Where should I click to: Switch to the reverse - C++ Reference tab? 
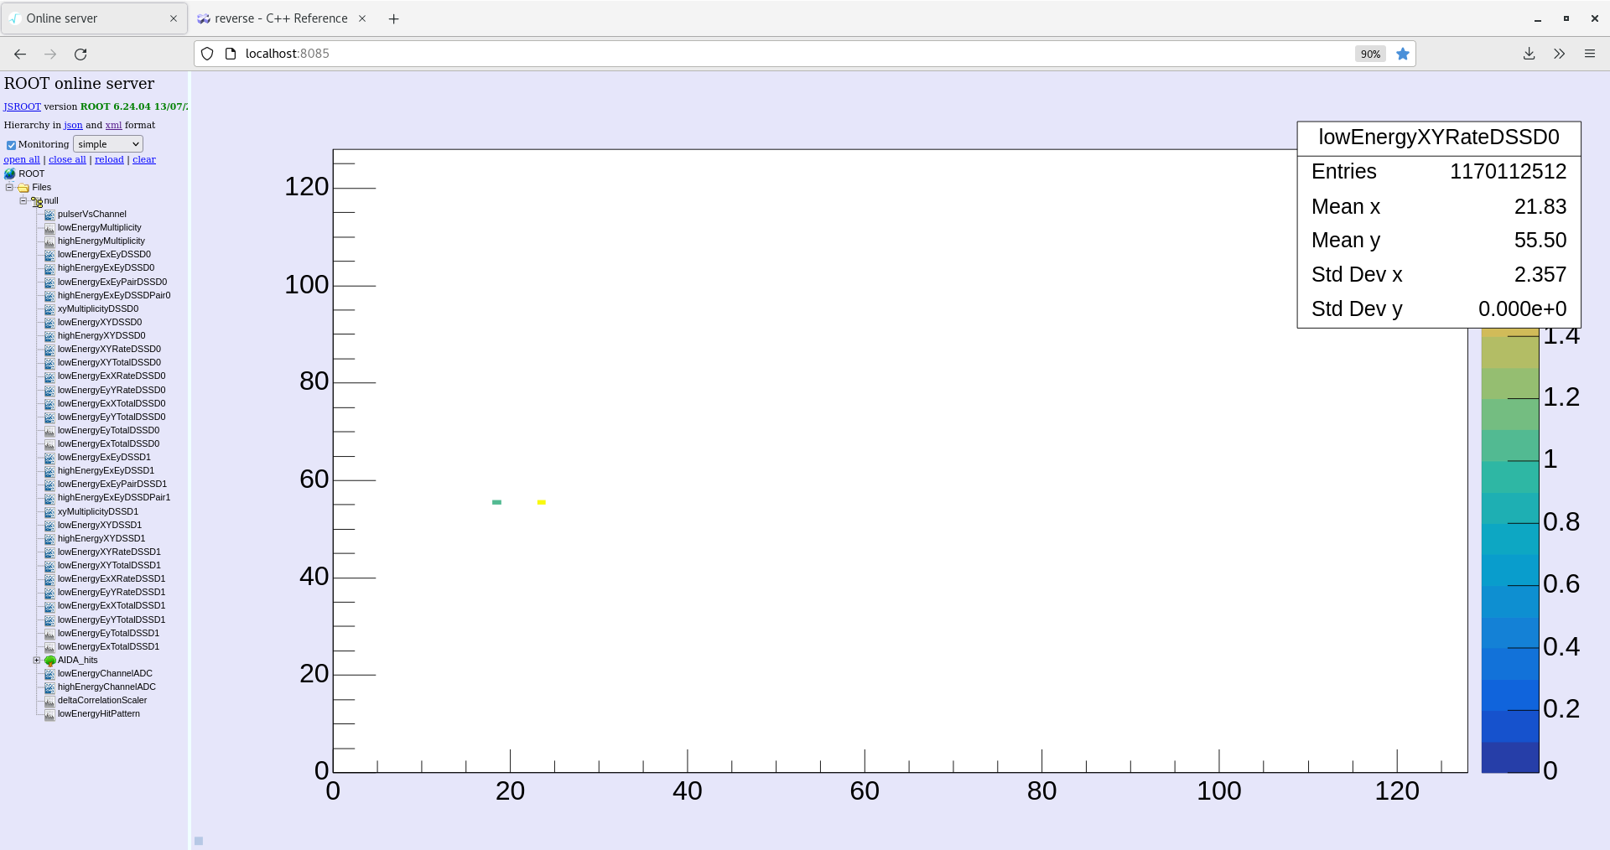(281, 18)
